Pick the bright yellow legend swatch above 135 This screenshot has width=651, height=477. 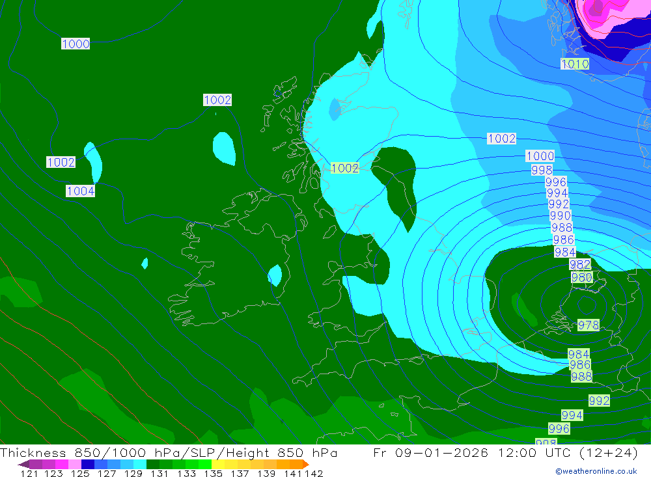(x=218, y=464)
